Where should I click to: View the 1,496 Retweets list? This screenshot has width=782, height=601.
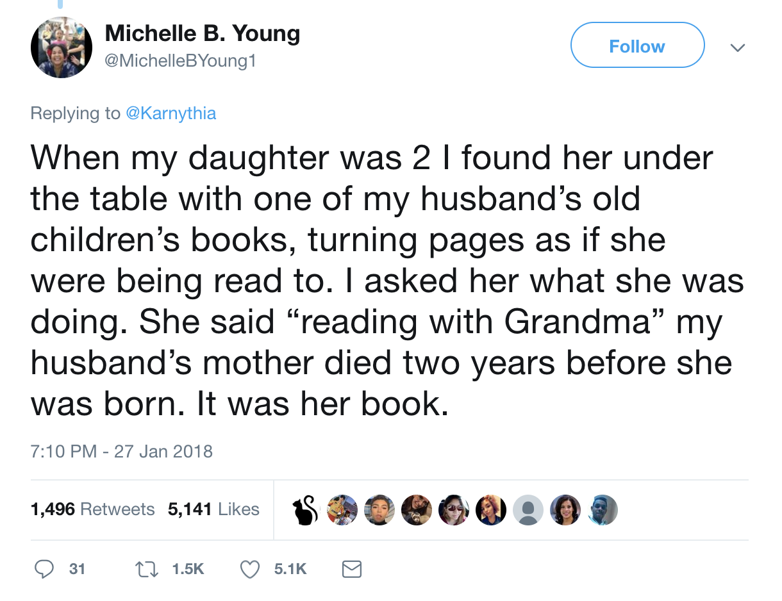(x=92, y=509)
